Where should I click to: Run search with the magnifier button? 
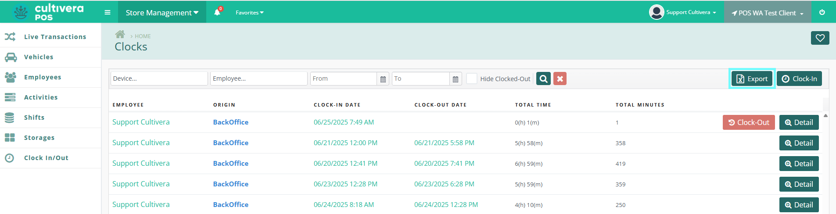click(x=544, y=78)
